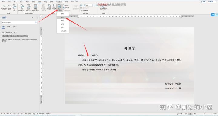Switch to print layout view icon

coord(190,114)
